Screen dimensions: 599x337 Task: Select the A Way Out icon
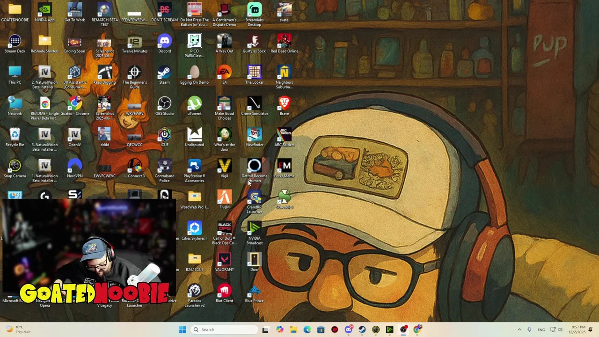click(x=224, y=44)
